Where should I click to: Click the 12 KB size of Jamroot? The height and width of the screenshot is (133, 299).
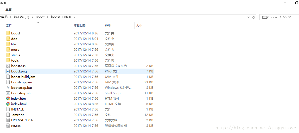149,115
